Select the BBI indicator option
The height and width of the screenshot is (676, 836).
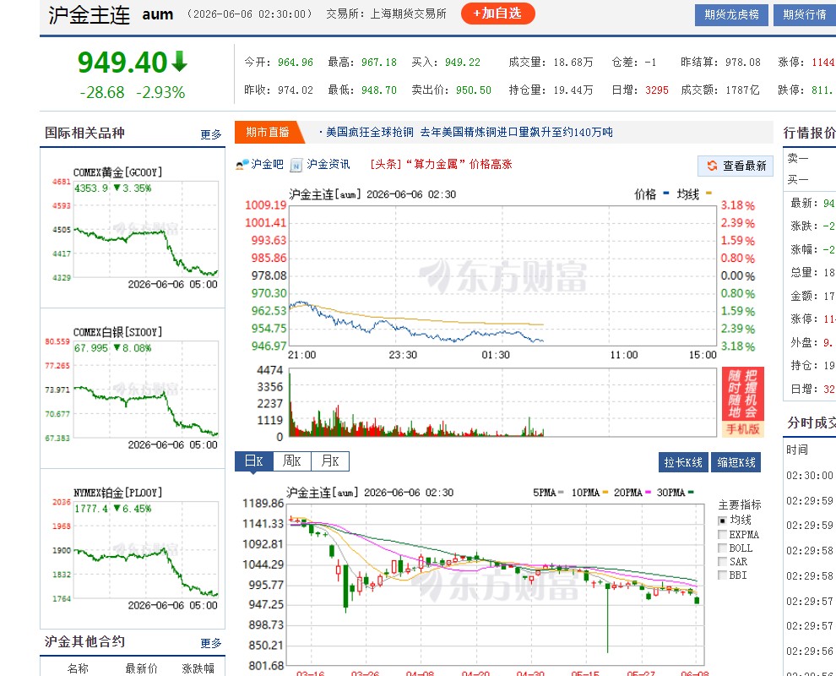click(723, 575)
